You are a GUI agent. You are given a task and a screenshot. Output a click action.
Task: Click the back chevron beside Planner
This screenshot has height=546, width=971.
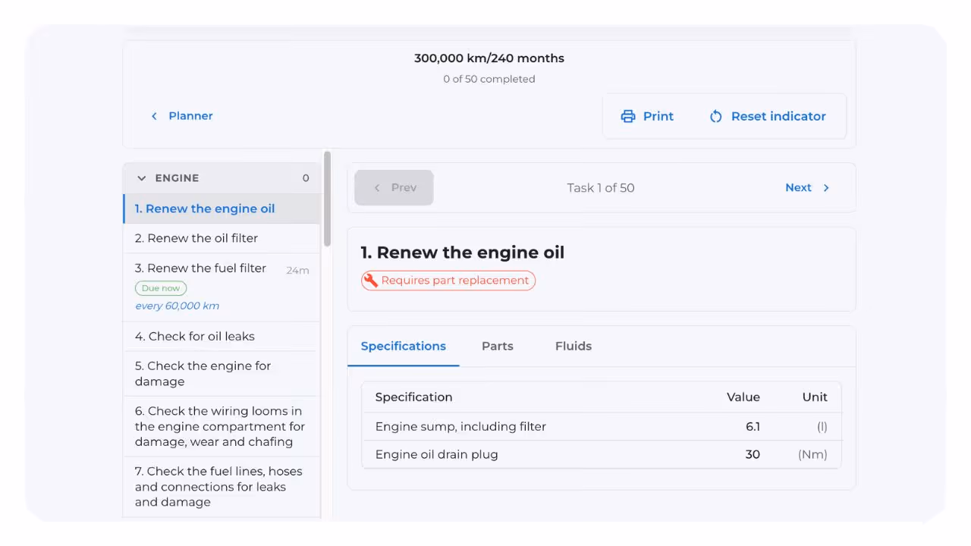[154, 116]
